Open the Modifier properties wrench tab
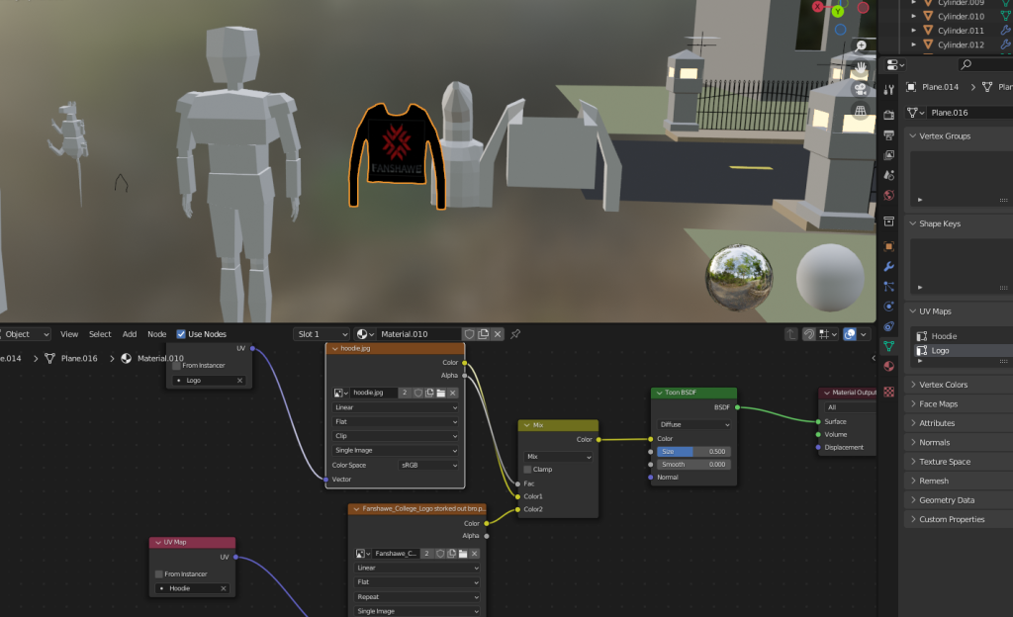This screenshot has height=617, width=1013. click(888, 267)
